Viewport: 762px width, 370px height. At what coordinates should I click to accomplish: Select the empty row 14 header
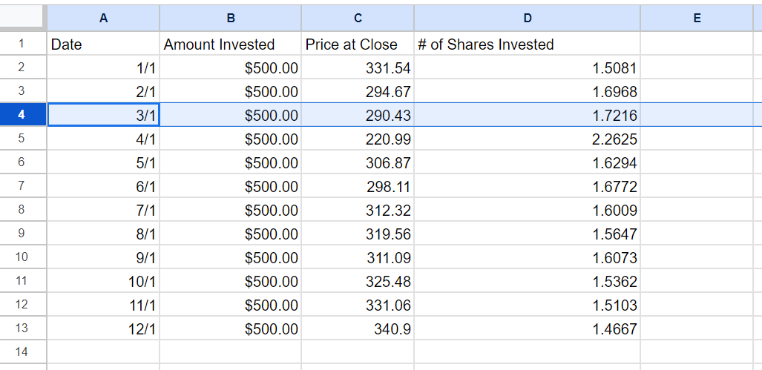(23, 352)
